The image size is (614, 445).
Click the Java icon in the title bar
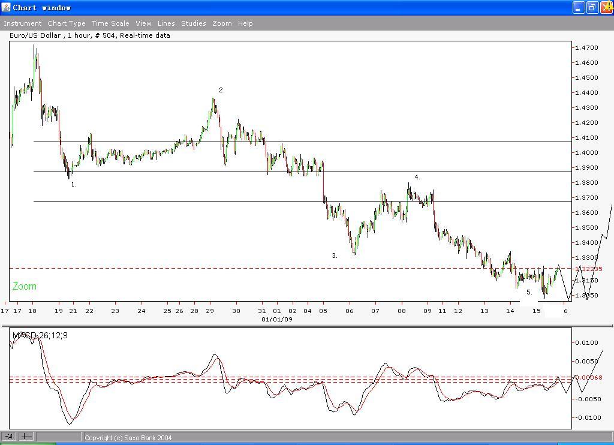6,7
